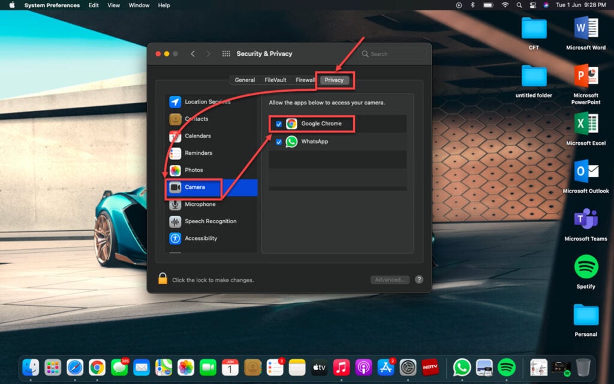The height and width of the screenshot is (384, 614).
Task: Open the System Preferences menu
Action: pyautogui.click(x=52, y=5)
